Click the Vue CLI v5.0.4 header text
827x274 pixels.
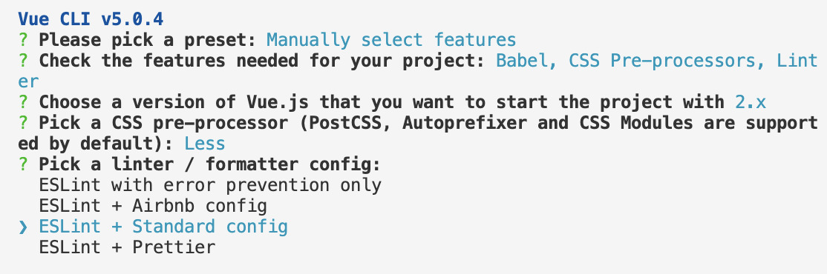91,19
